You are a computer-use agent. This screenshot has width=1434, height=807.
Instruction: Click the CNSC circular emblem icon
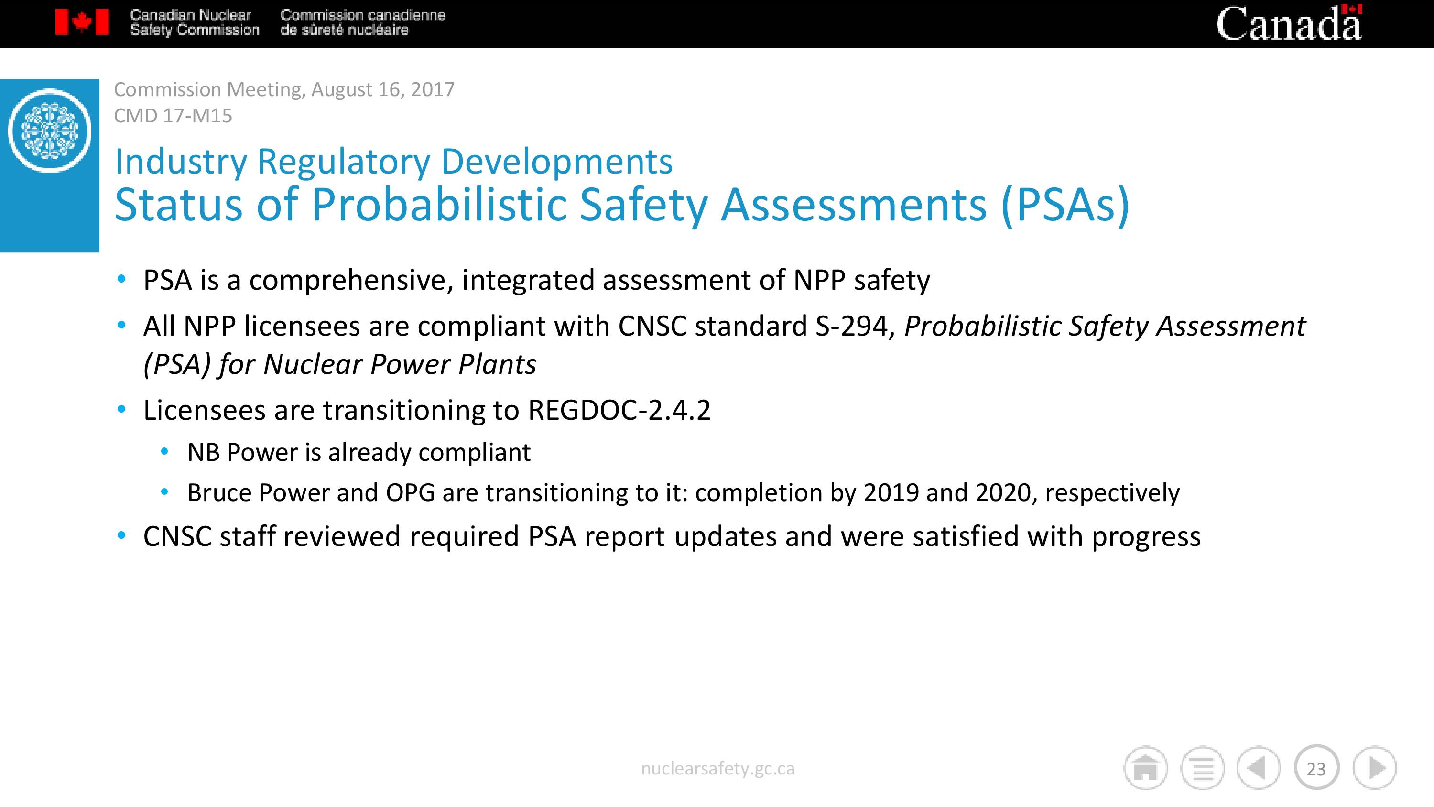[50, 131]
